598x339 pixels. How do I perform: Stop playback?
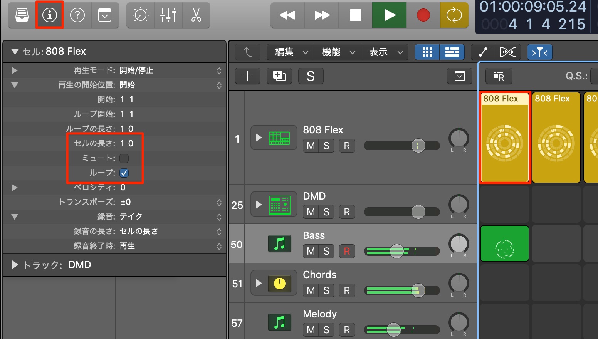(x=355, y=15)
